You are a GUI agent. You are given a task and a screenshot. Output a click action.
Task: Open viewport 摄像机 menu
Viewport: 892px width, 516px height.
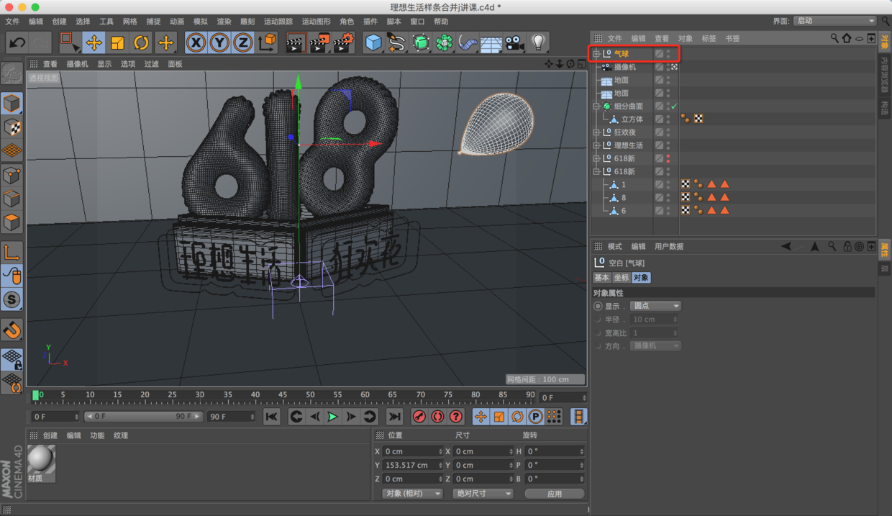click(x=78, y=64)
